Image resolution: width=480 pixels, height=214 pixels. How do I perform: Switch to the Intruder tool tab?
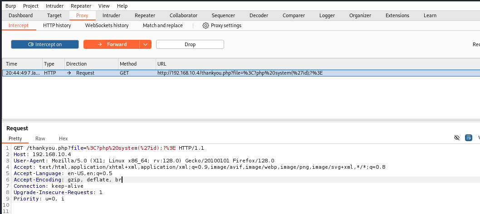pos(112,15)
